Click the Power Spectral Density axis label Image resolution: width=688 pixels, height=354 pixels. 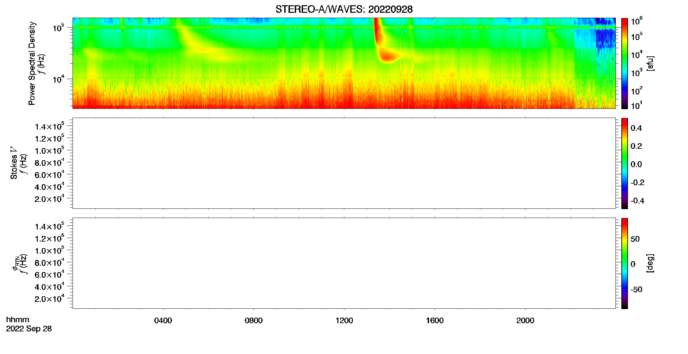pos(32,63)
